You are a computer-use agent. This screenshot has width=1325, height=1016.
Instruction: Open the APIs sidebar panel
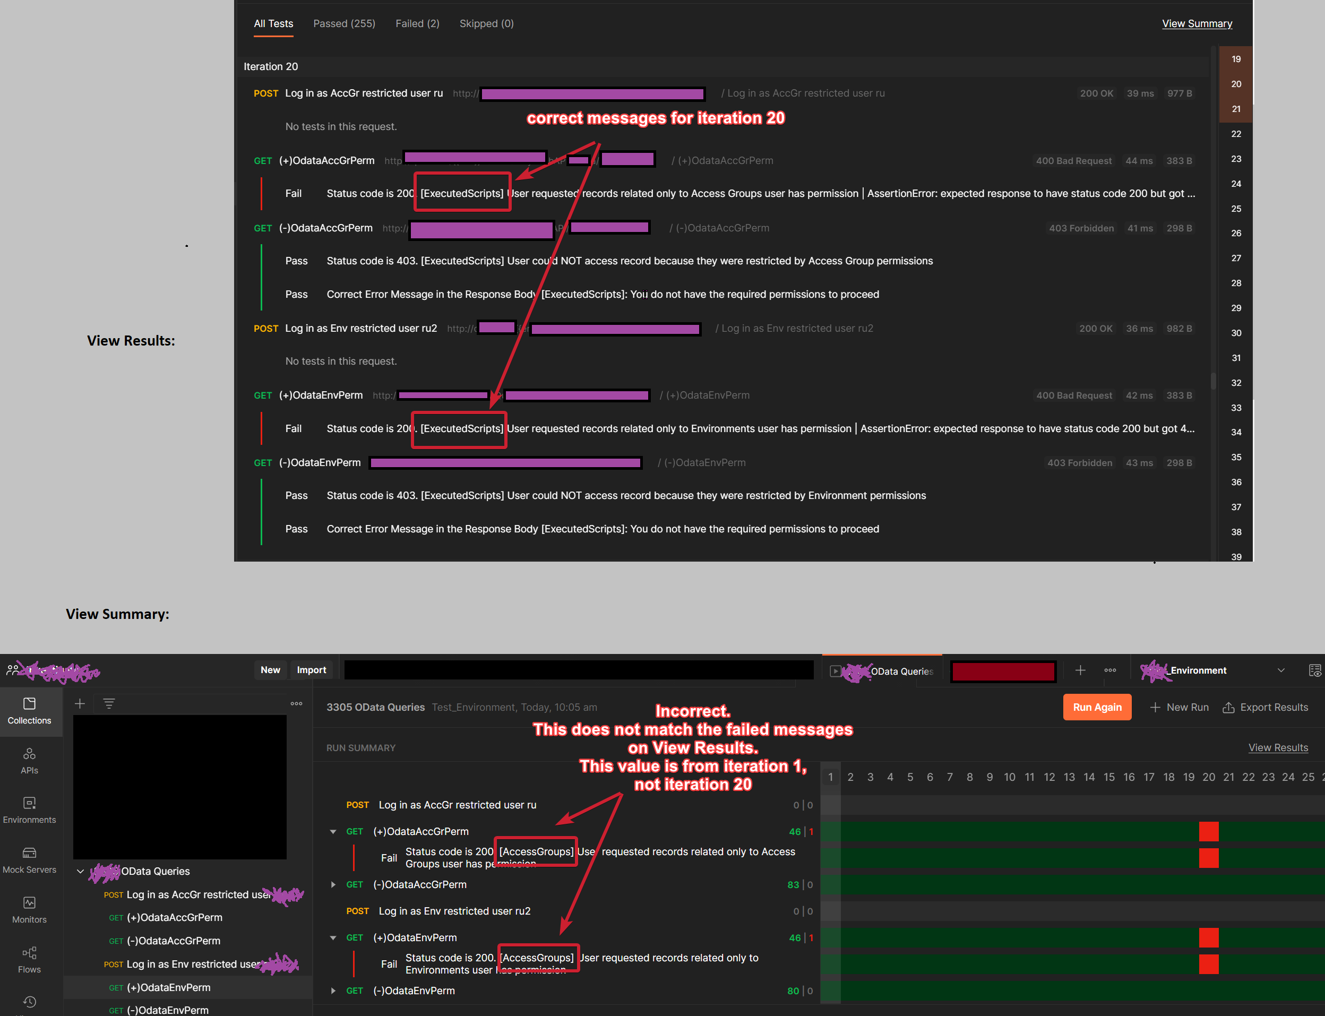(x=30, y=761)
